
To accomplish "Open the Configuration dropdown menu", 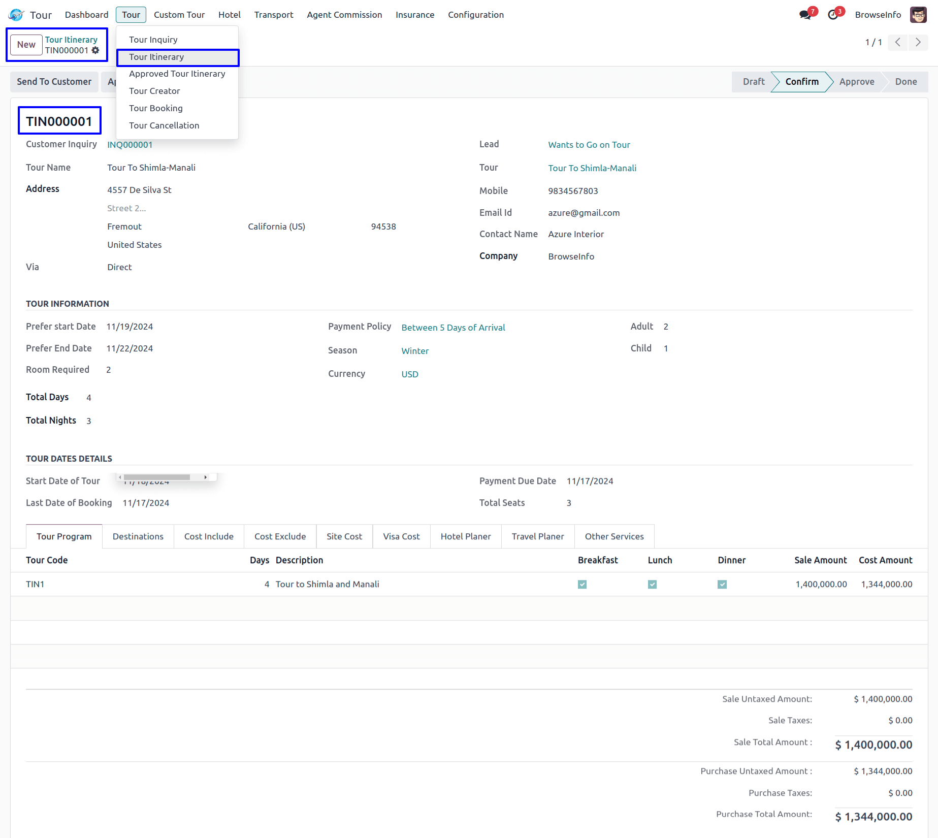I will click(475, 15).
